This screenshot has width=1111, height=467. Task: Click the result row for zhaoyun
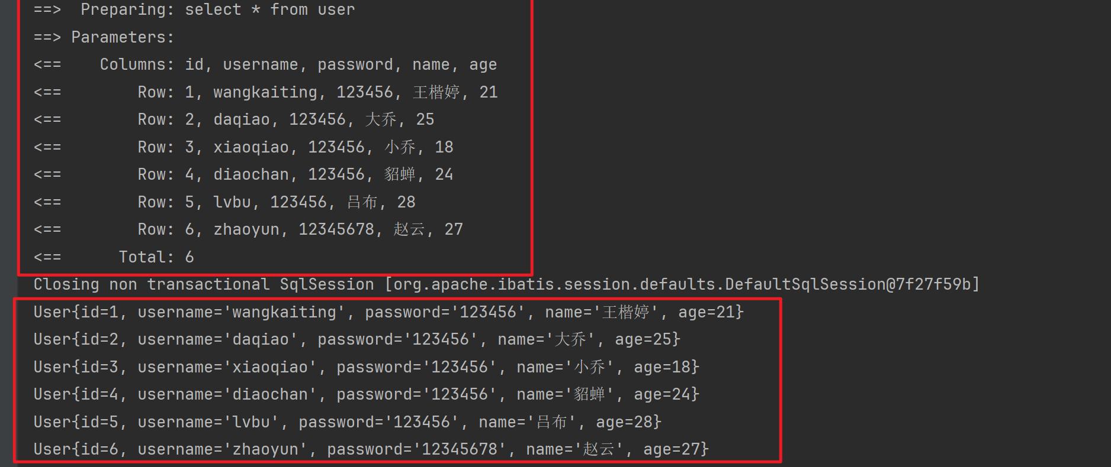[300, 229]
